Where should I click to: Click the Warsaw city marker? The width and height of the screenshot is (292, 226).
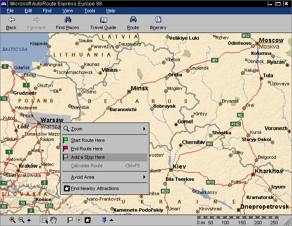(39, 123)
